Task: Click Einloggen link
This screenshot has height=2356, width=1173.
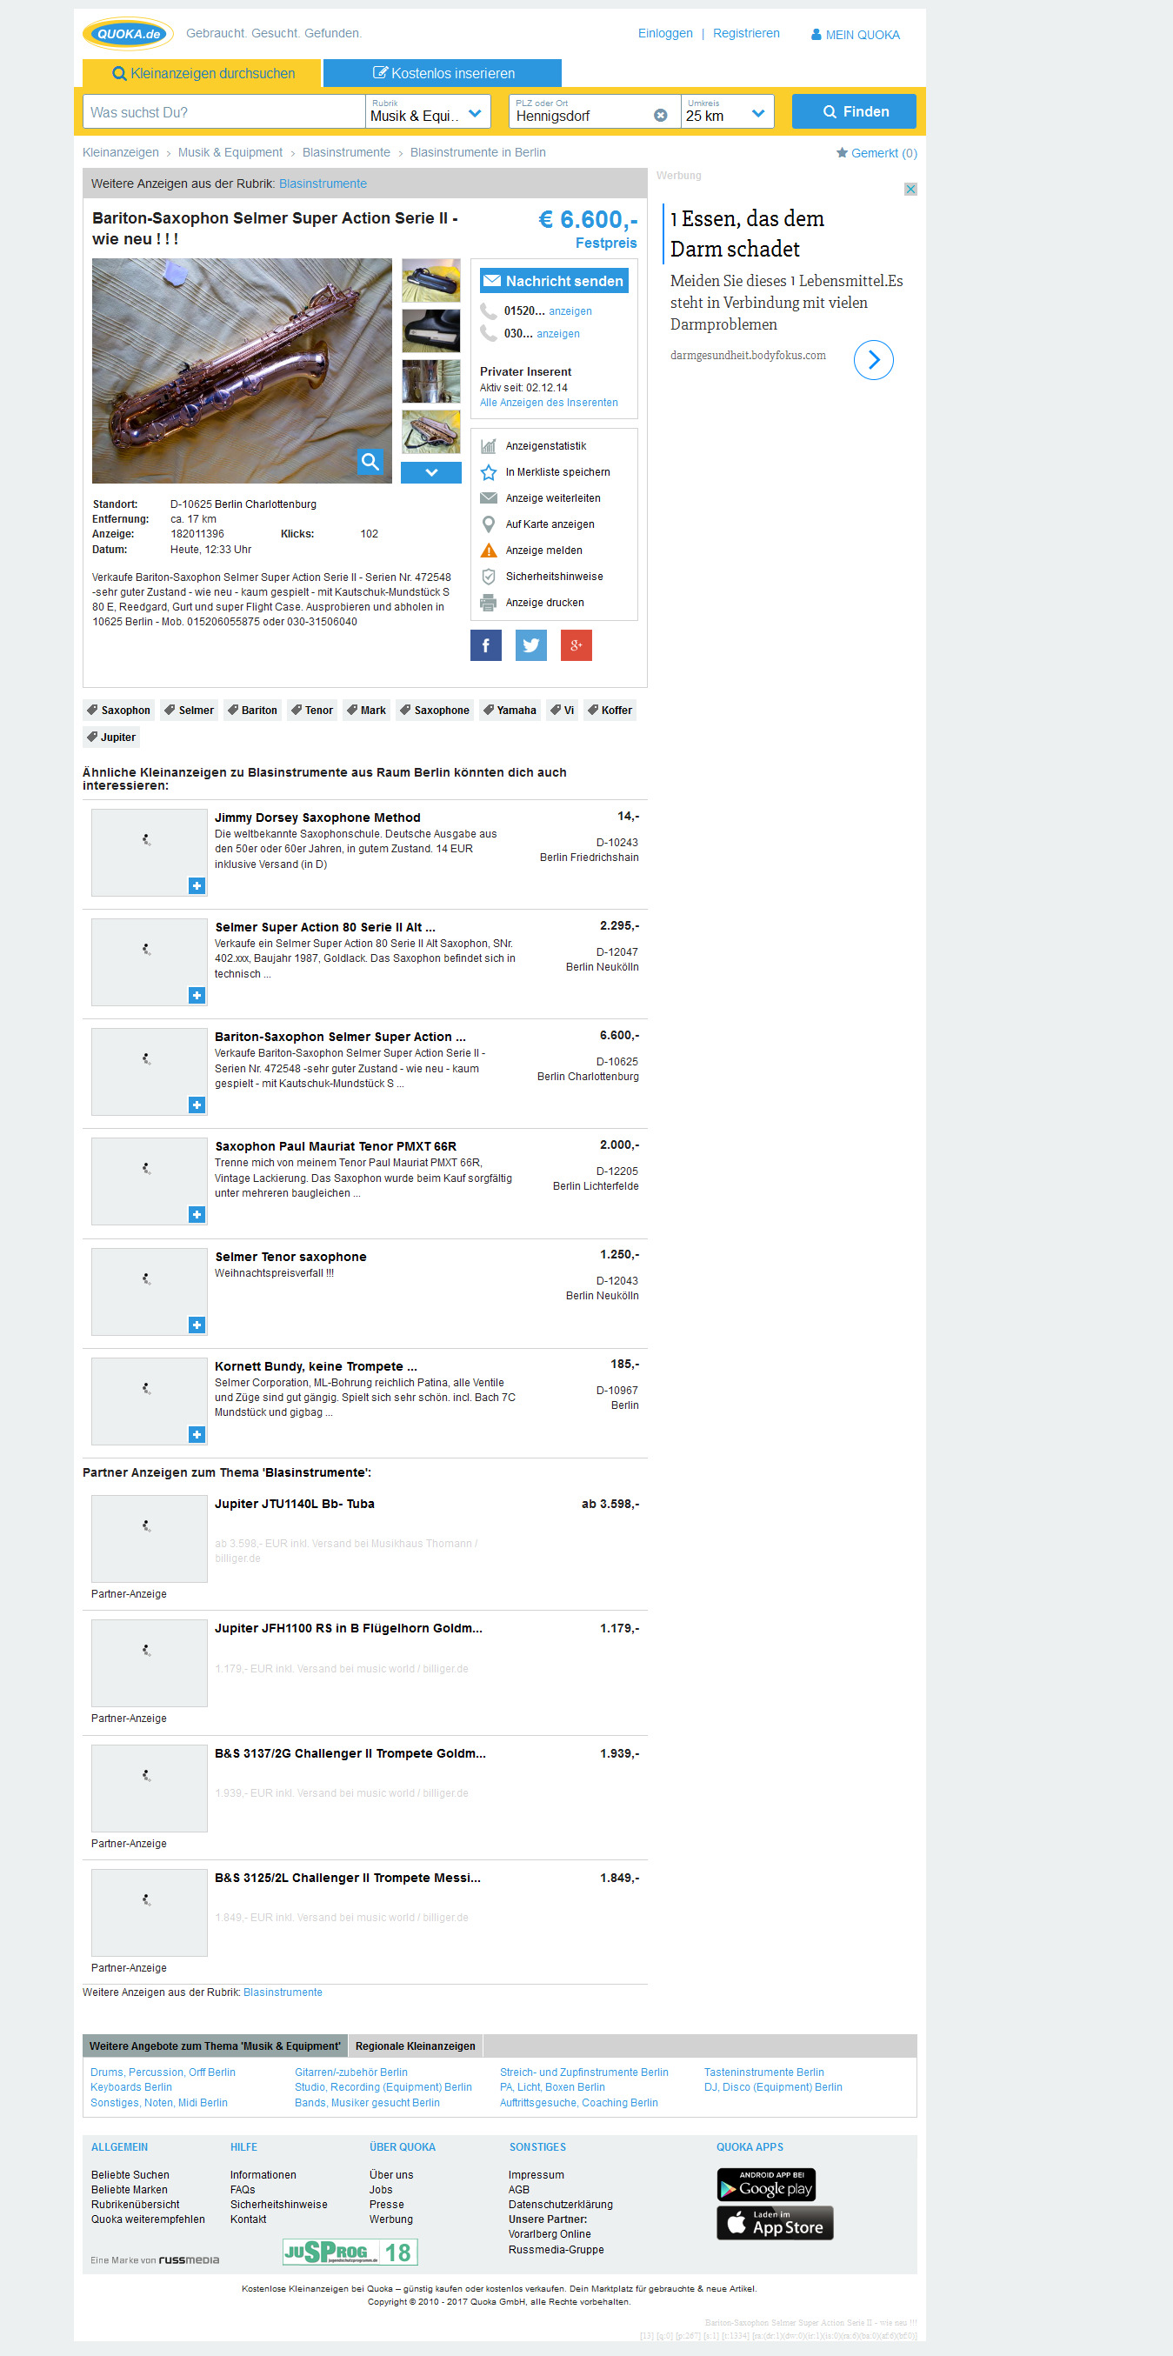Action: (665, 33)
